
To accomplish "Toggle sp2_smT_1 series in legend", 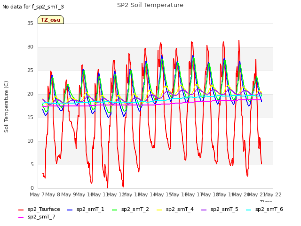I will pyautogui.click(x=86, y=209).
